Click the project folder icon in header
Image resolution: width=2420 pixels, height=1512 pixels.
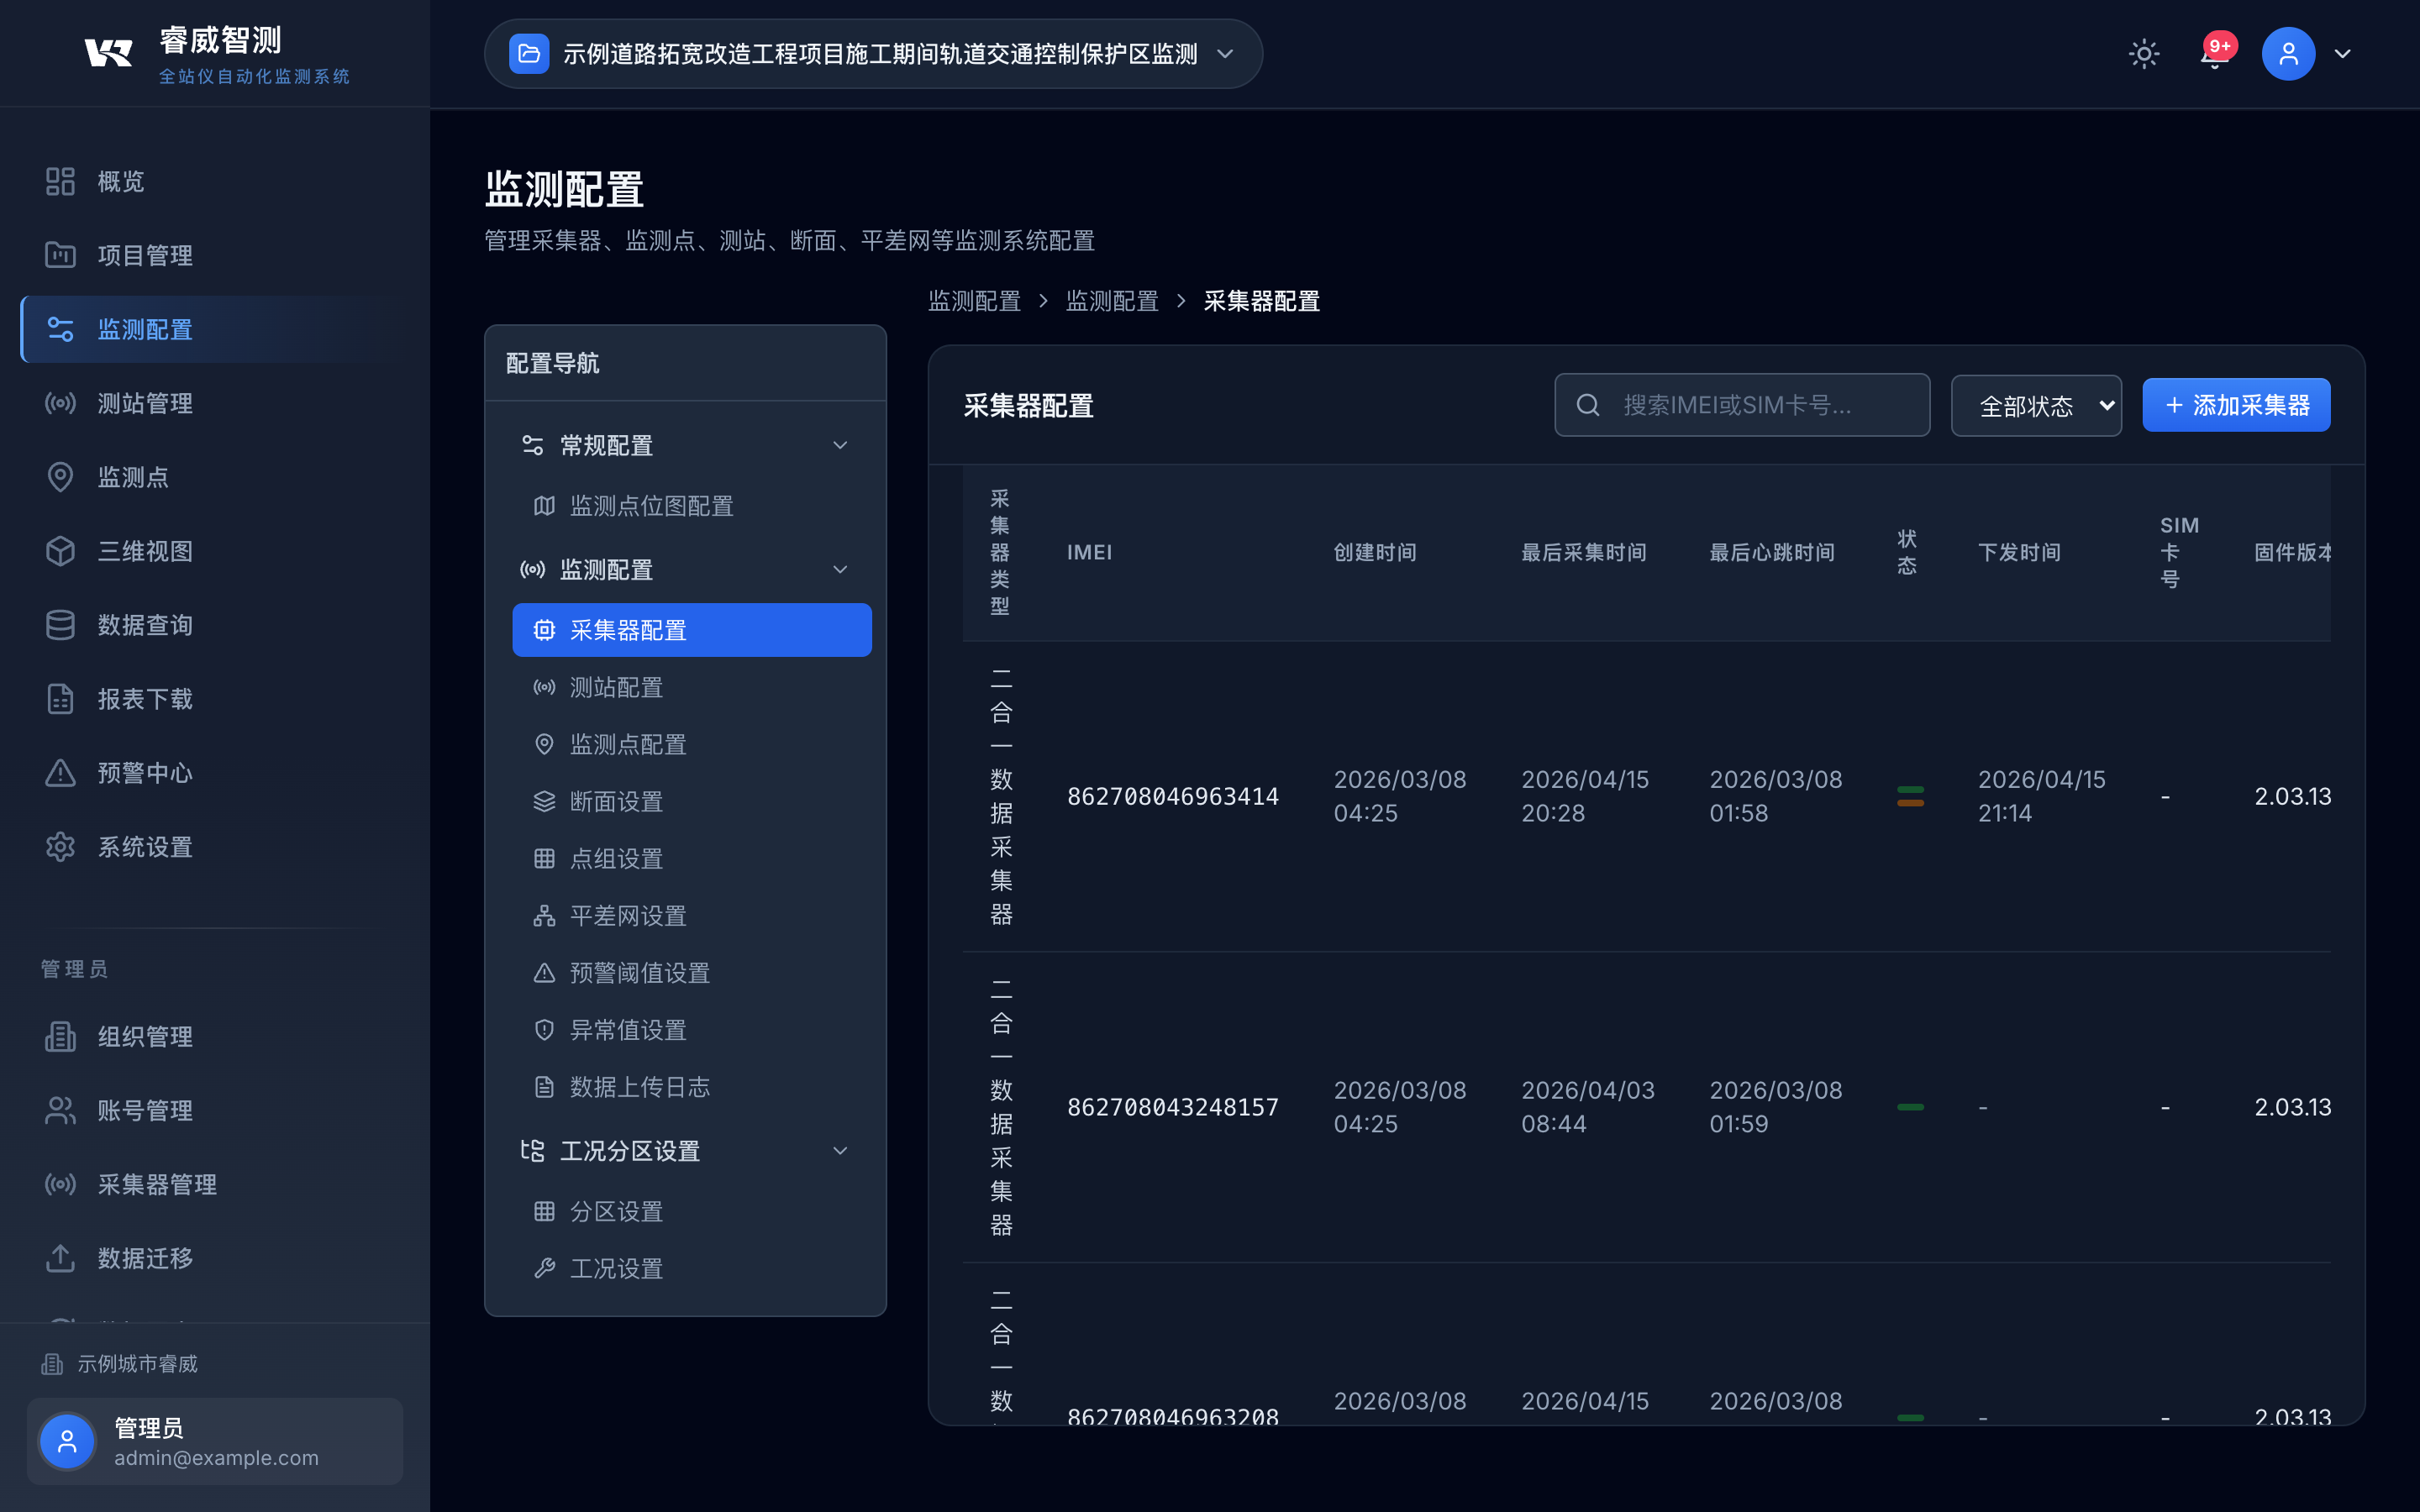click(x=529, y=54)
